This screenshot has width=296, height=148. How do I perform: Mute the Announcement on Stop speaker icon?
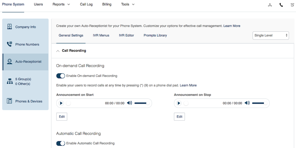pyautogui.click(x=247, y=103)
